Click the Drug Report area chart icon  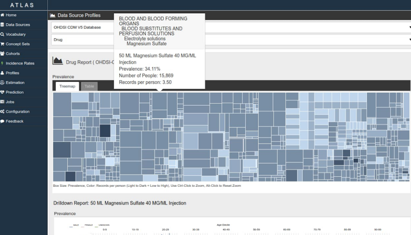58,61
